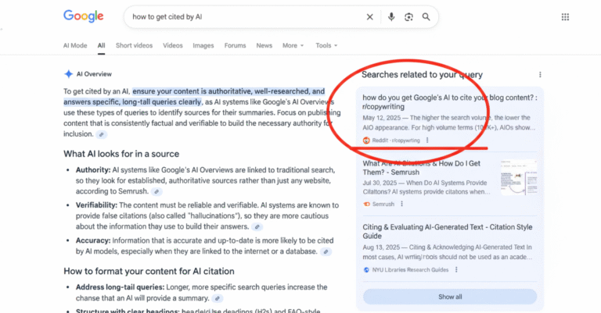Switch to the Short videos tab
Viewport: 601px width, 313px height.
[134, 45]
